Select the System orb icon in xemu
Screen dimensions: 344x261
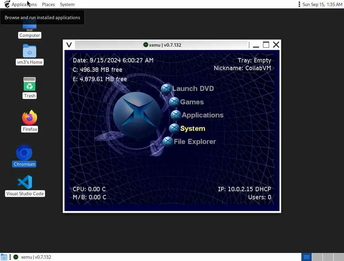click(174, 128)
